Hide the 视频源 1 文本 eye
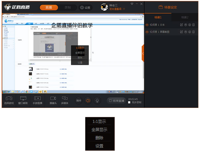Image resolution: width=199 pixels, height=152 pixels. [x=147, y=25]
